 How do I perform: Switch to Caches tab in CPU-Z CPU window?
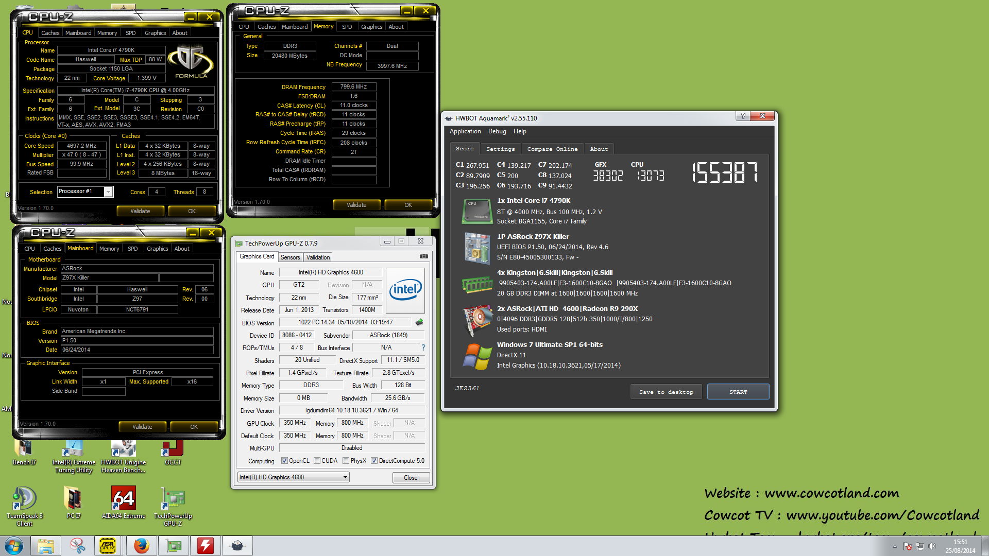[x=50, y=33]
